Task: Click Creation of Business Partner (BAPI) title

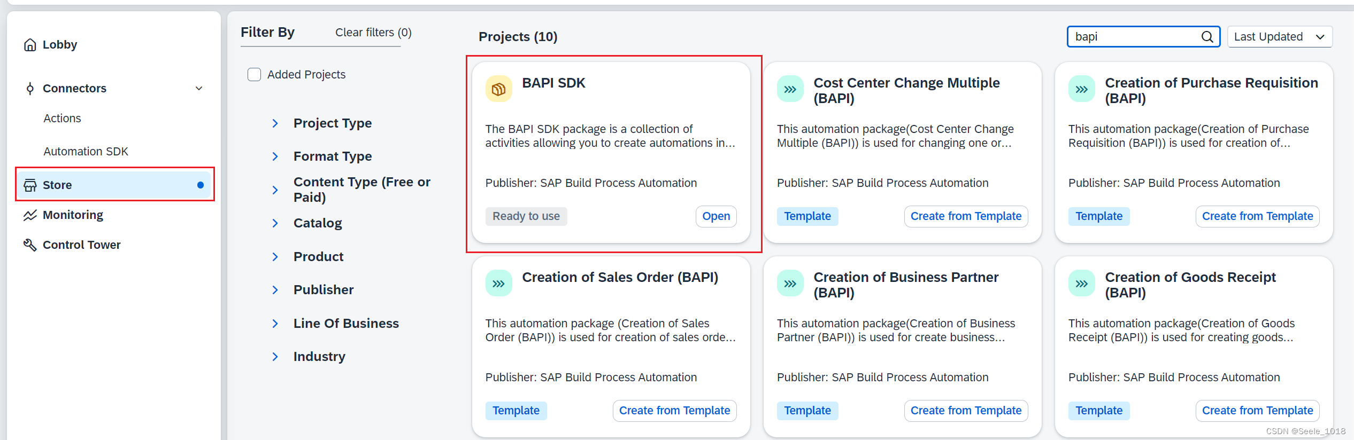Action: coord(906,285)
